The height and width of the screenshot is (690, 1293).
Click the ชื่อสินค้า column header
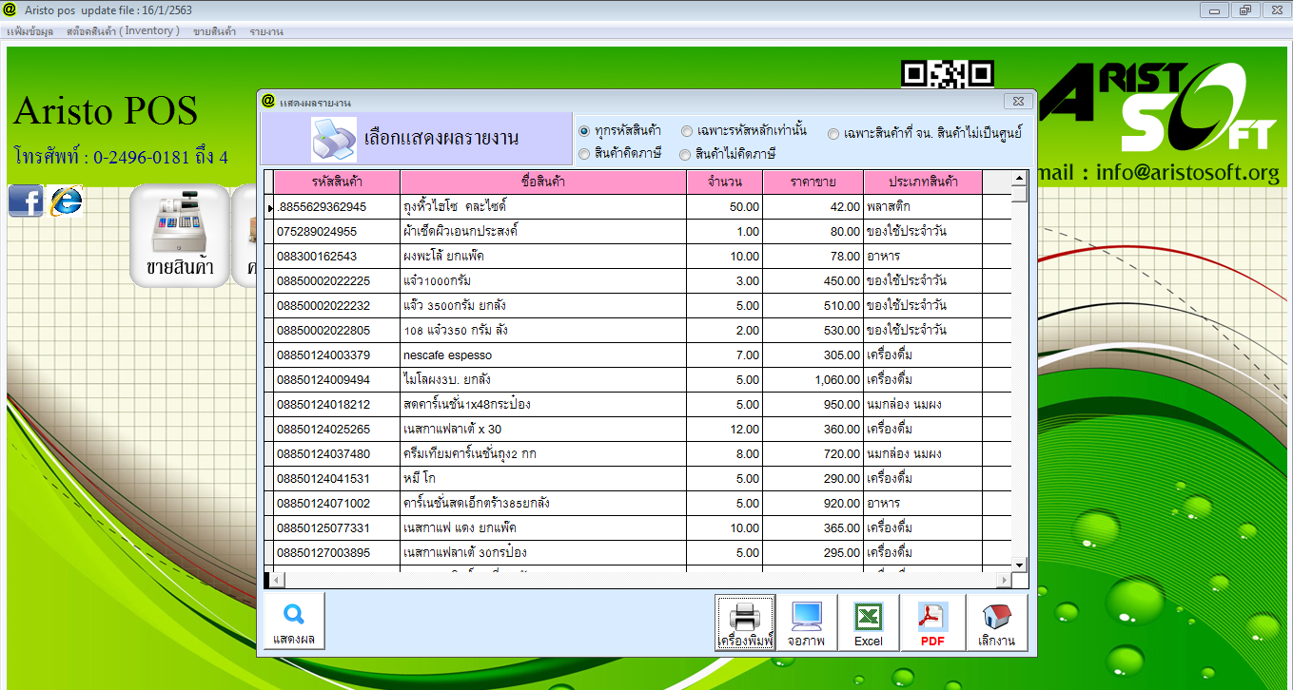pos(543,182)
